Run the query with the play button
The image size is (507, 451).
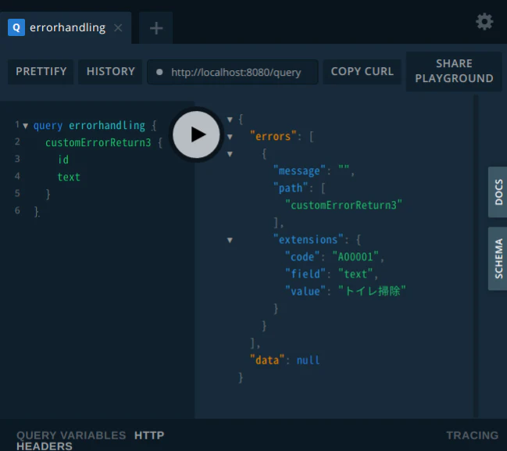click(x=196, y=134)
